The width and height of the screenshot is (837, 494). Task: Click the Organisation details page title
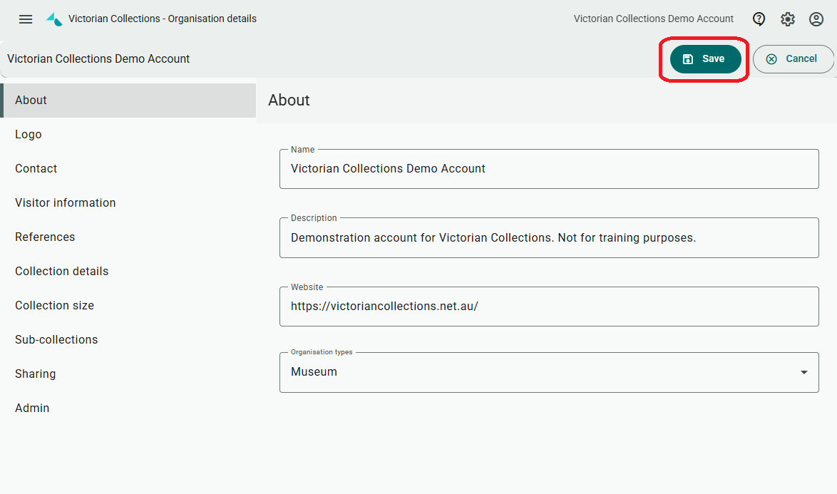tap(163, 19)
